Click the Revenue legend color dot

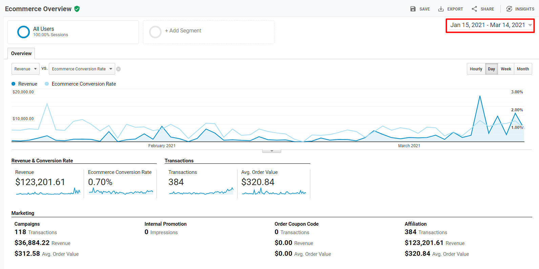pyautogui.click(x=14, y=84)
